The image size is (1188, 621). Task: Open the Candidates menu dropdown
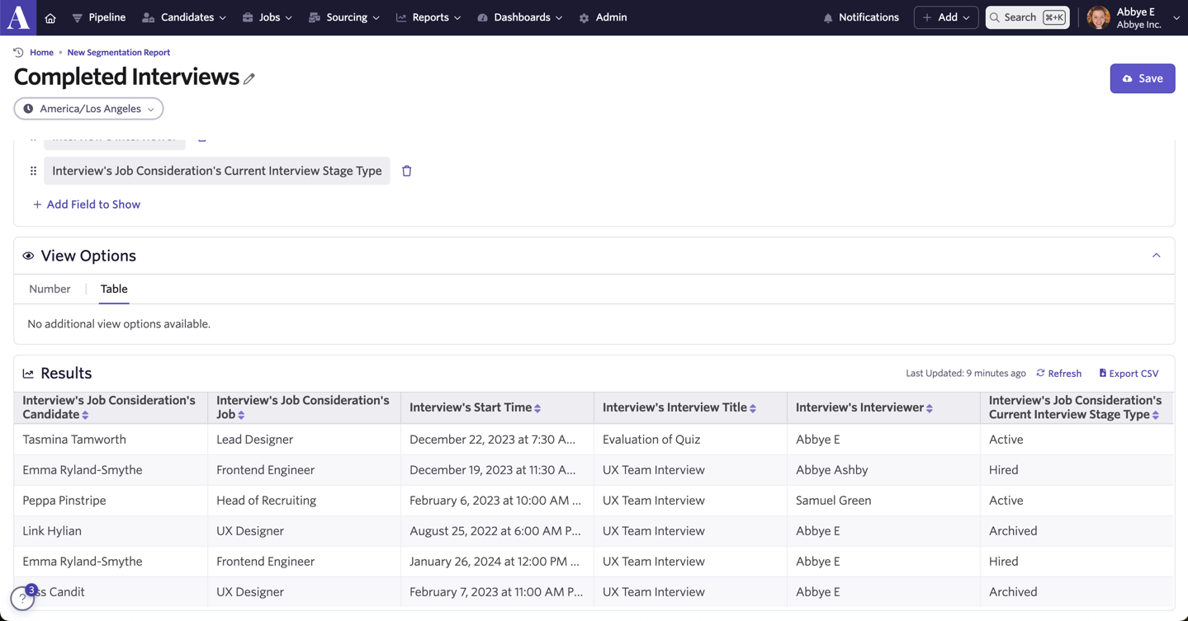[x=184, y=17]
